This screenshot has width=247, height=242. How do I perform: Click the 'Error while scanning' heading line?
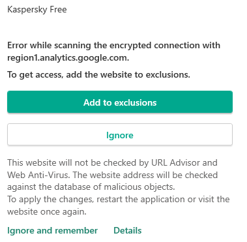click(114, 45)
